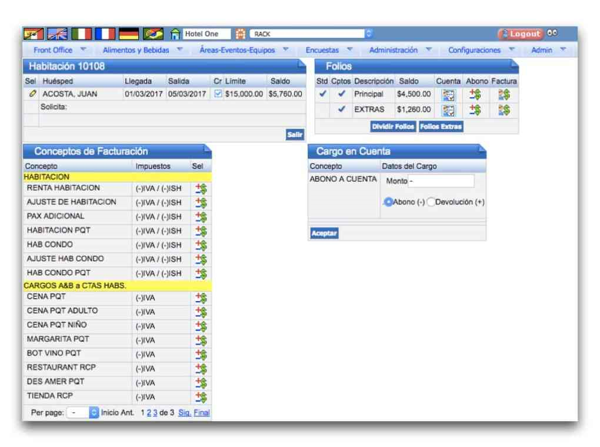Viewport: 600px width, 447px height.
Task: Click the Dividir Folios button
Action: pos(393,126)
